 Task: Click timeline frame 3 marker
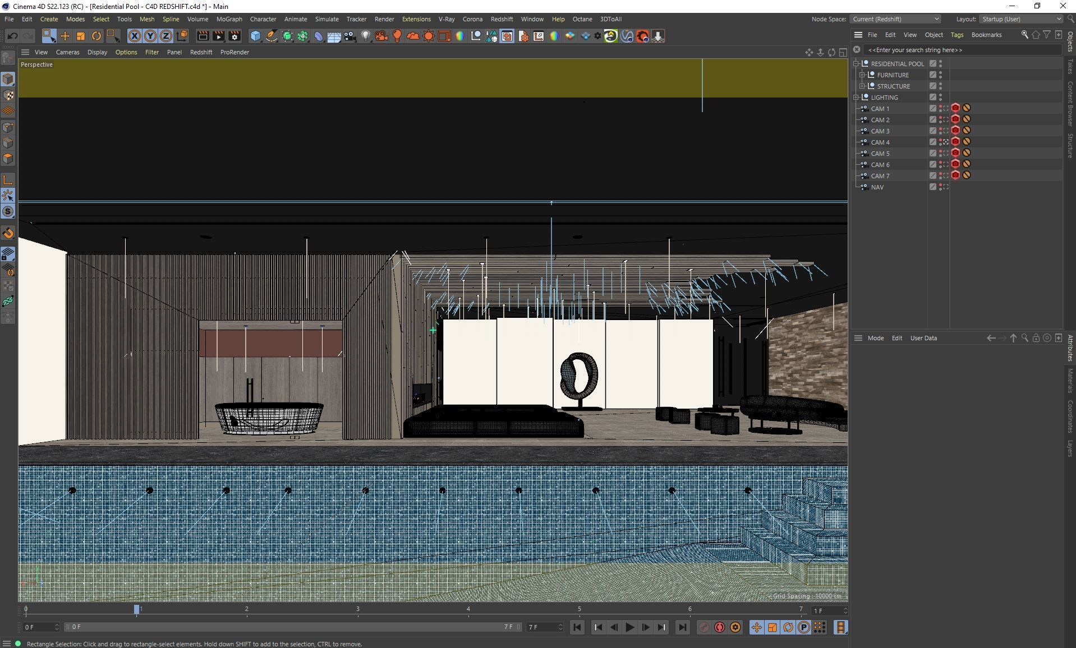click(358, 609)
